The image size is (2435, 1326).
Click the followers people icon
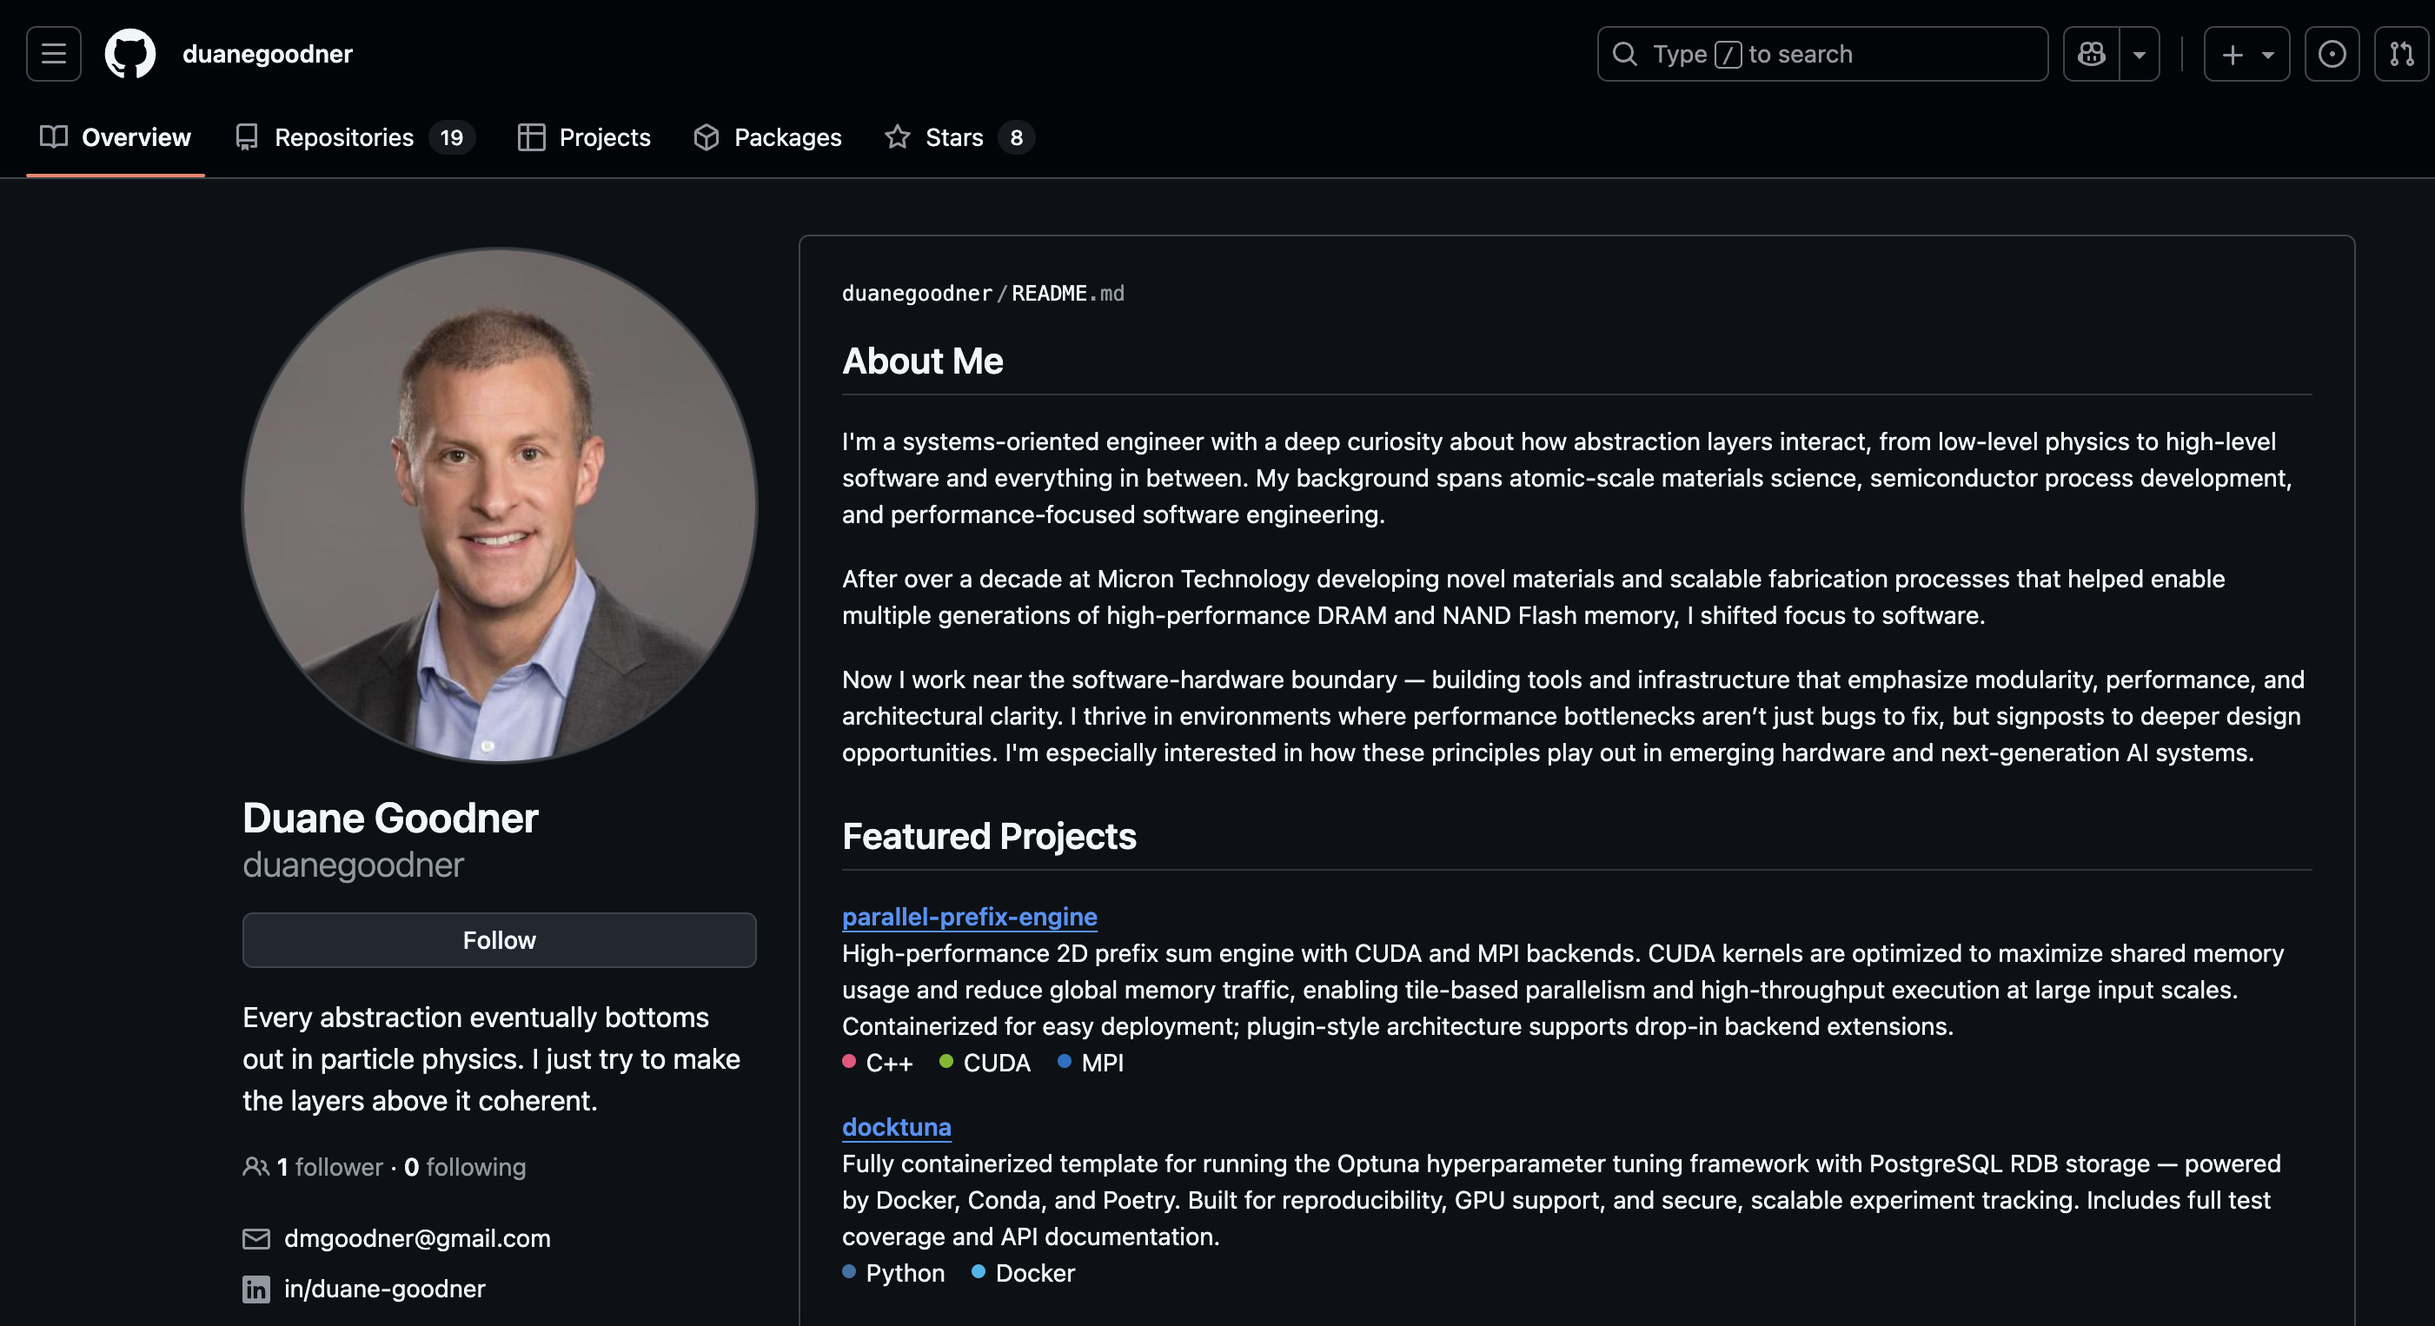click(255, 1167)
